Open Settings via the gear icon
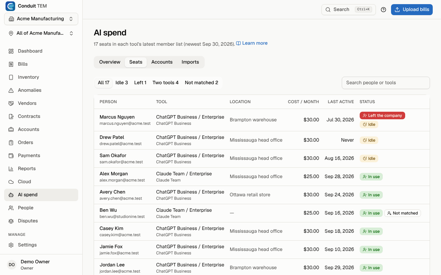Viewport: 441px width, 275px height. (x=11, y=245)
